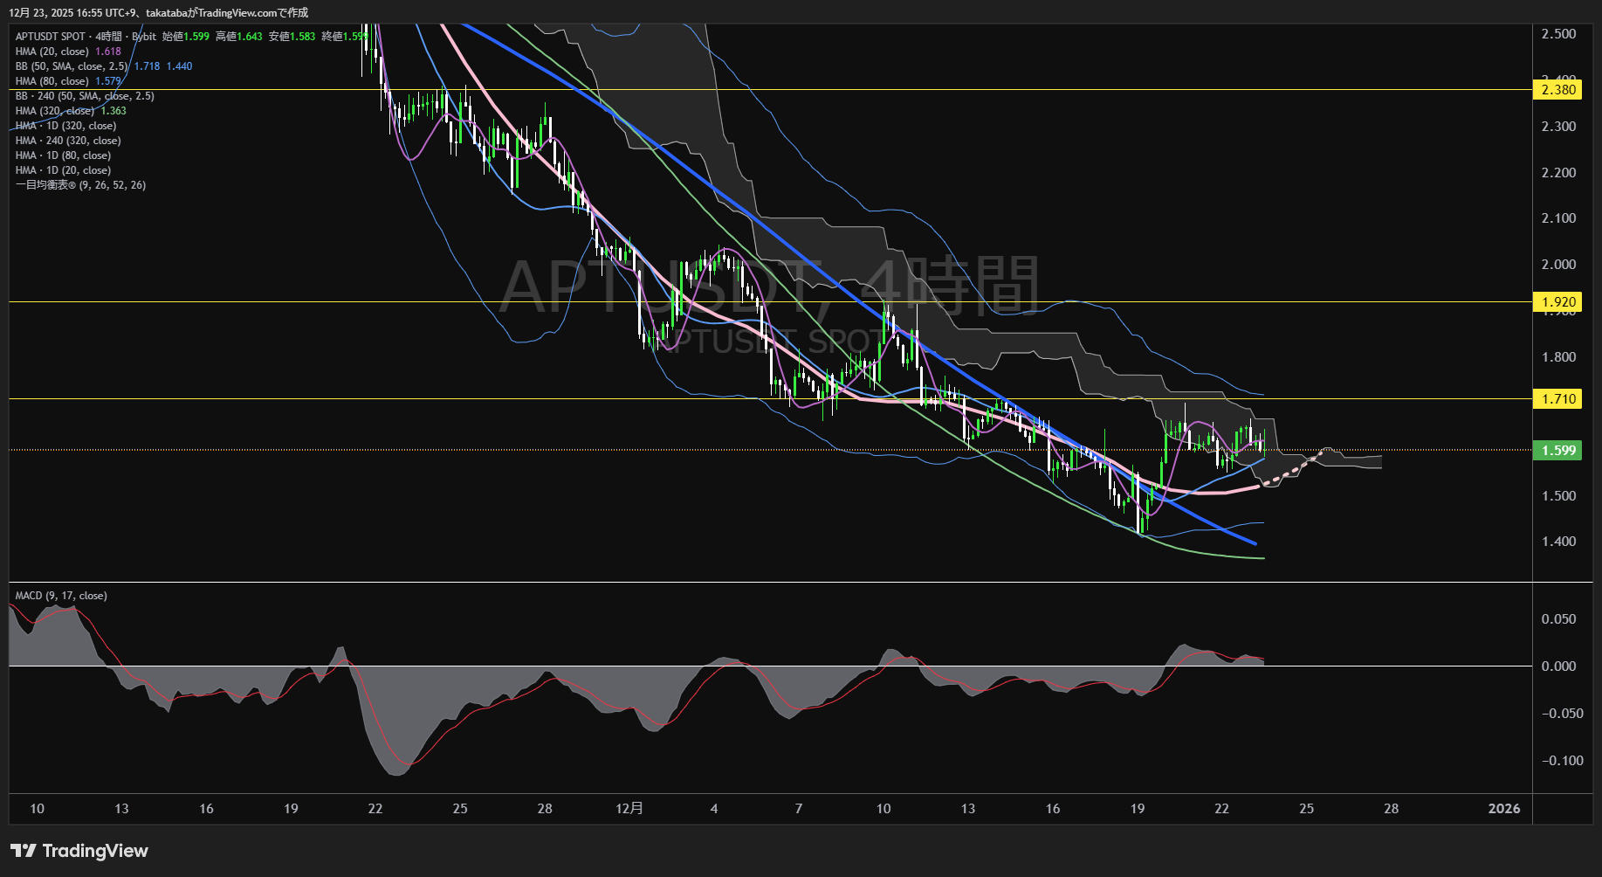Select the yellow 1.710 horizontal line label

tap(1557, 399)
